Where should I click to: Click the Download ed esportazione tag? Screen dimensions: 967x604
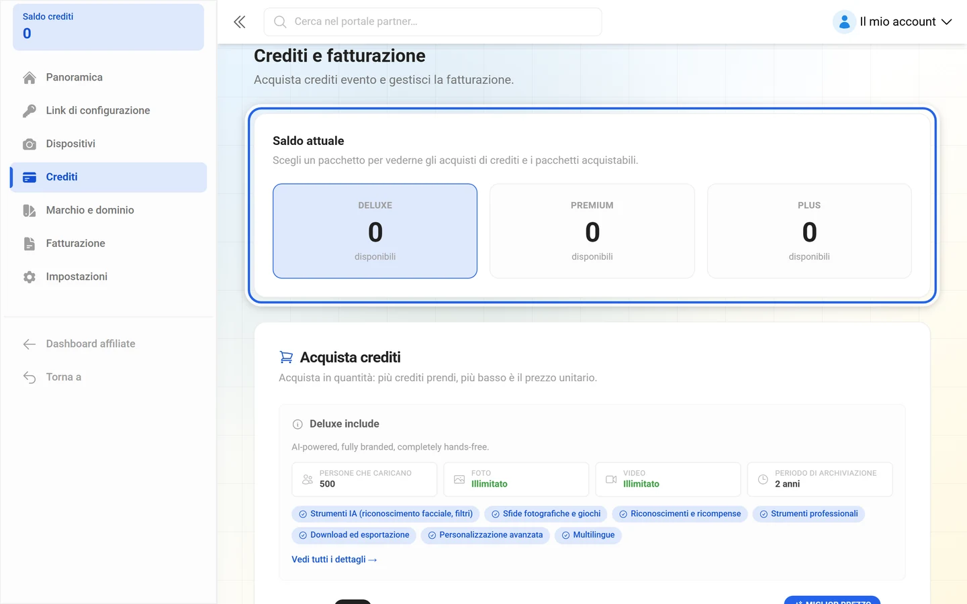[354, 536]
